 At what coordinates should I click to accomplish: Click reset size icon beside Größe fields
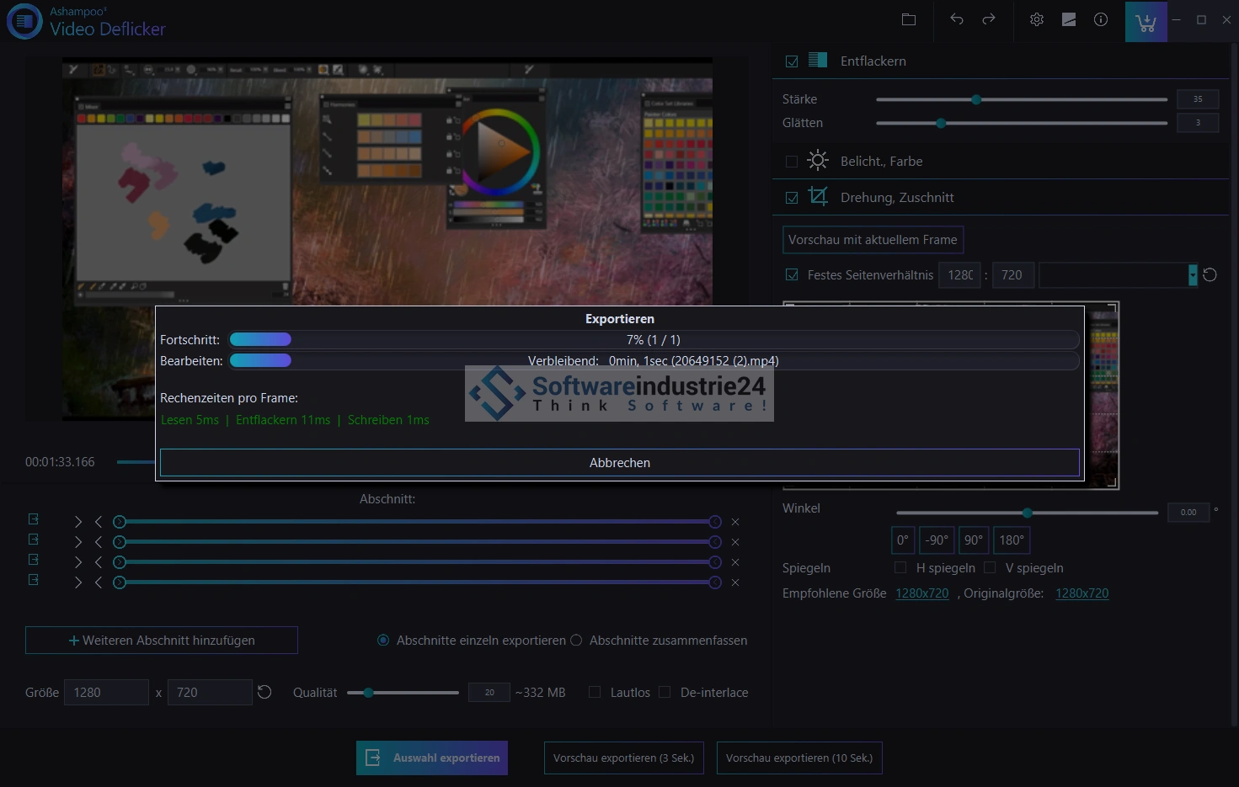pos(264,692)
